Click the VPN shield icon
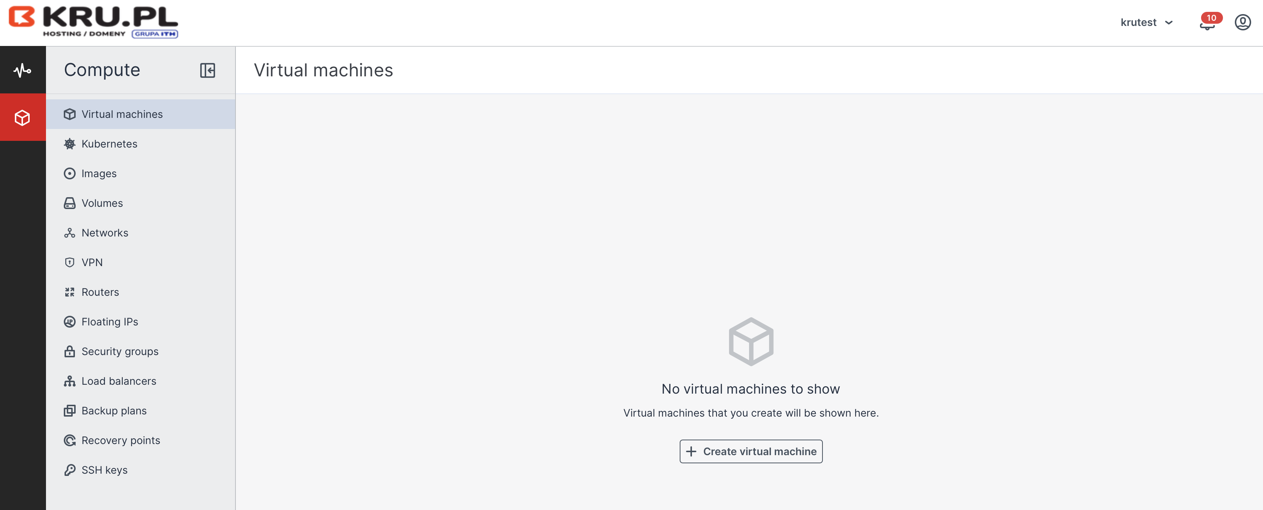 pyautogui.click(x=70, y=262)
